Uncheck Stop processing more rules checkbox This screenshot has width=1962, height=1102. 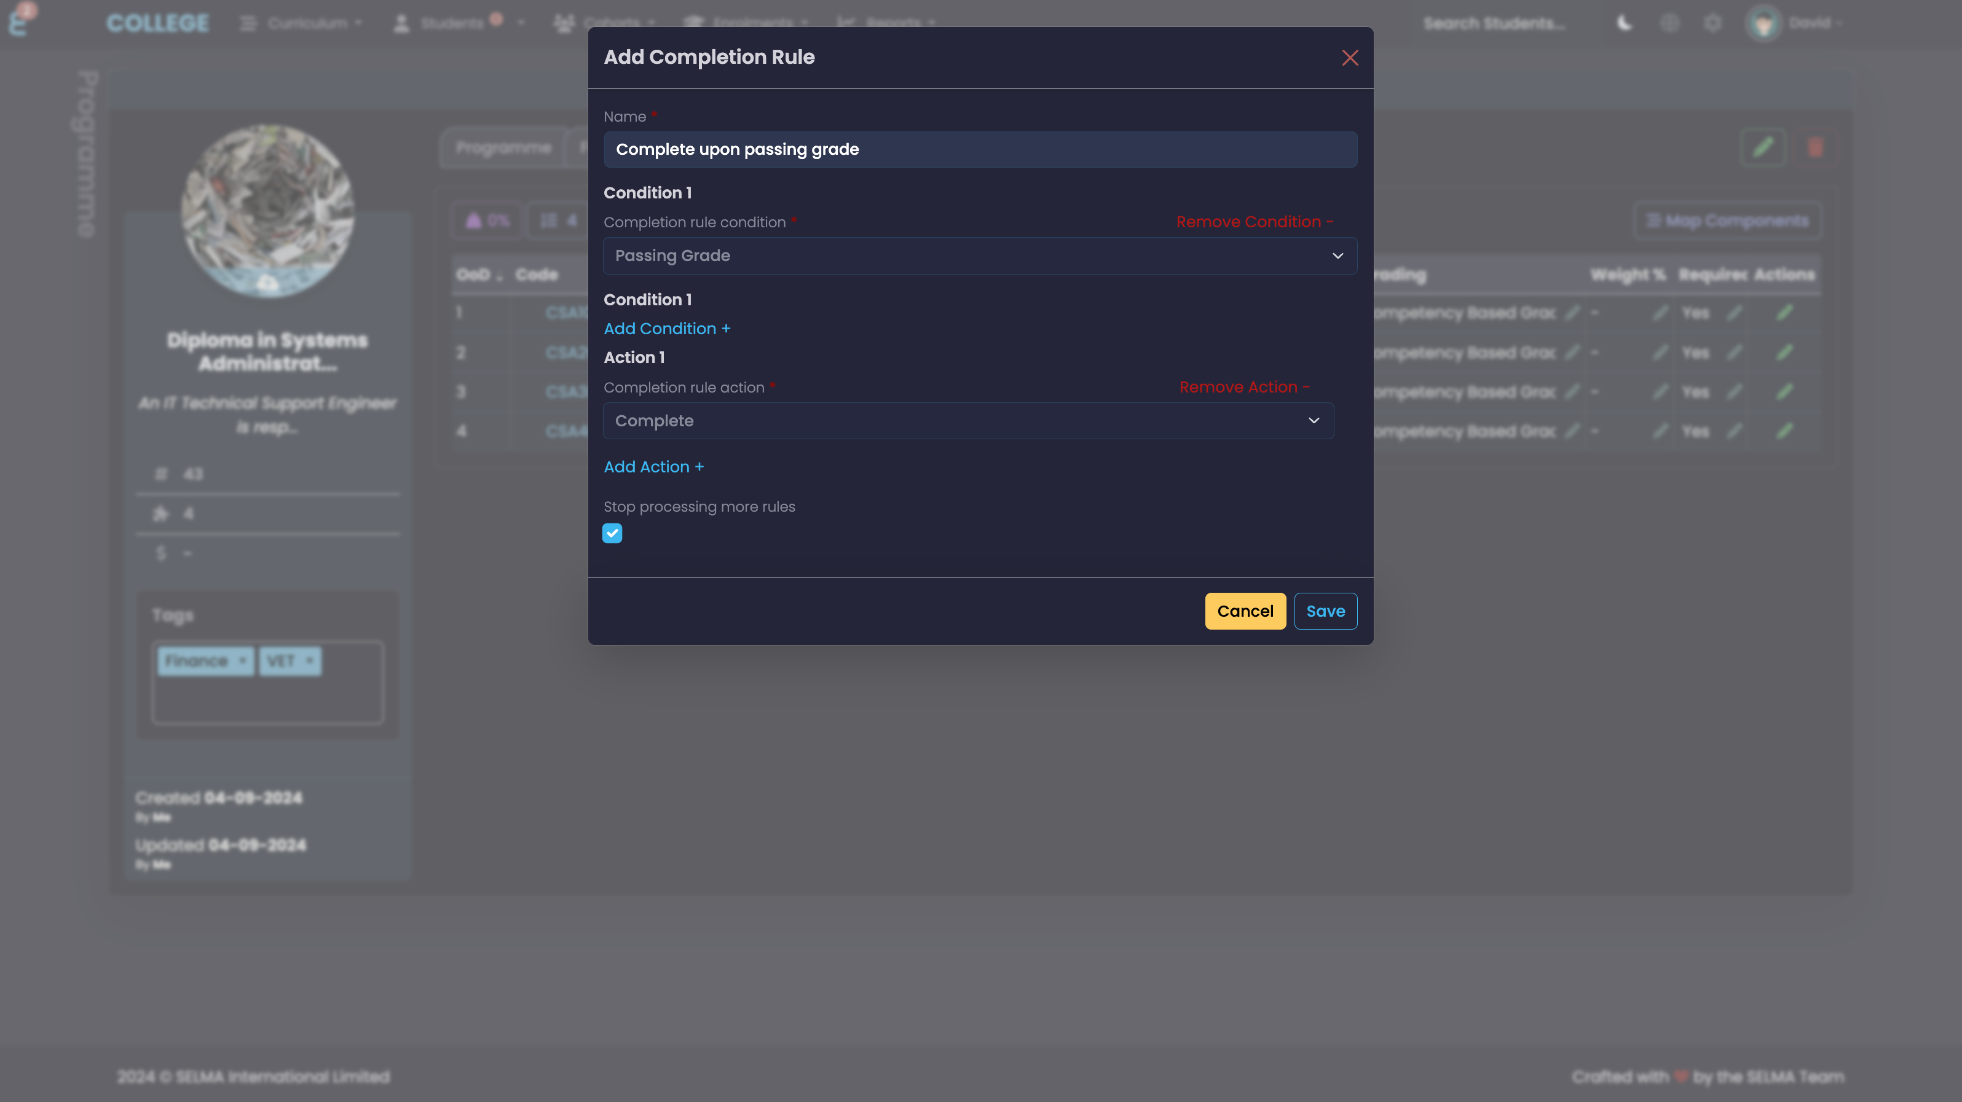pyautogui.click(x=612, y=534)
